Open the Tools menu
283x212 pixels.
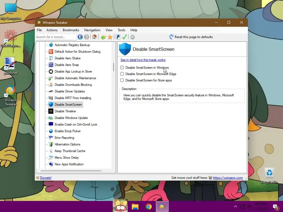(x=122, y=30)
